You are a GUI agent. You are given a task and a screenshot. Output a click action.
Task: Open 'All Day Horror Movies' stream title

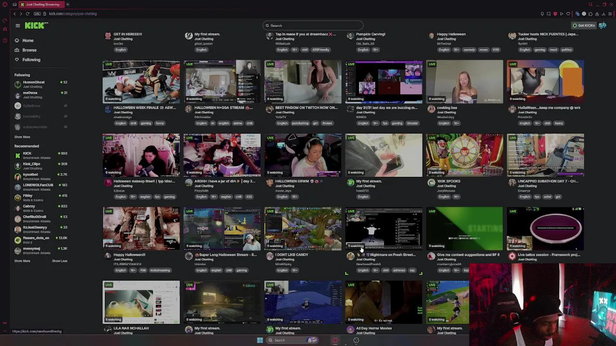pos(373,328)
